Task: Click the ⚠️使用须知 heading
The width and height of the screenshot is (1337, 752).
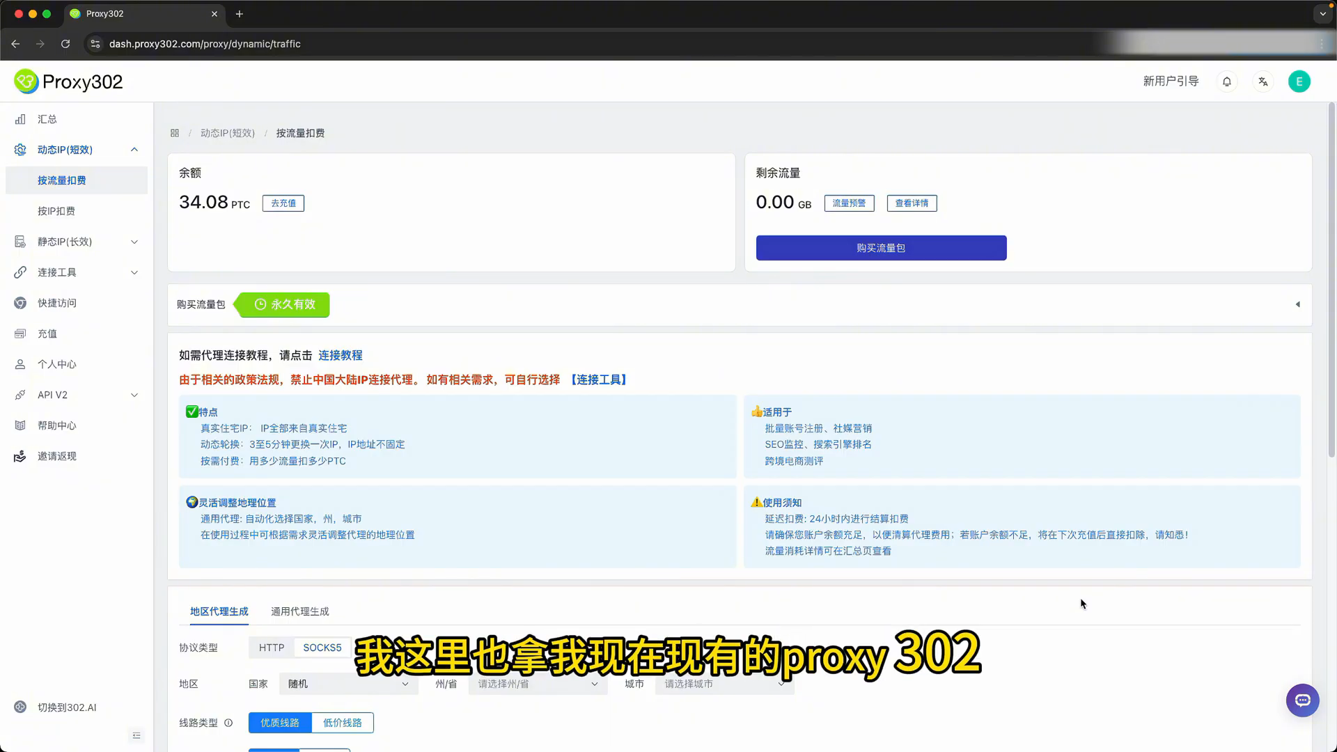Action: tap(776, 503)
